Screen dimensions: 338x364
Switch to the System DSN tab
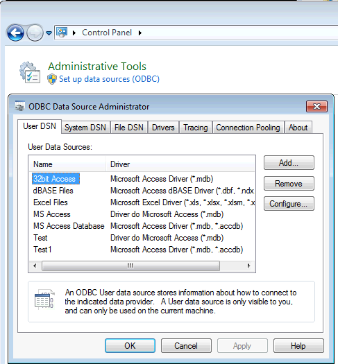coord(85,128)
